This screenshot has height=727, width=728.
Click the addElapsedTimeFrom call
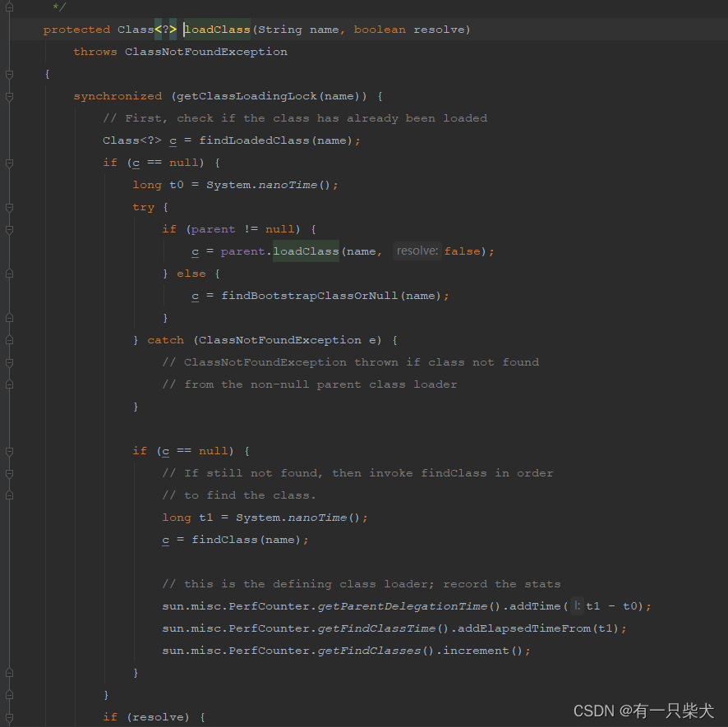524,628
